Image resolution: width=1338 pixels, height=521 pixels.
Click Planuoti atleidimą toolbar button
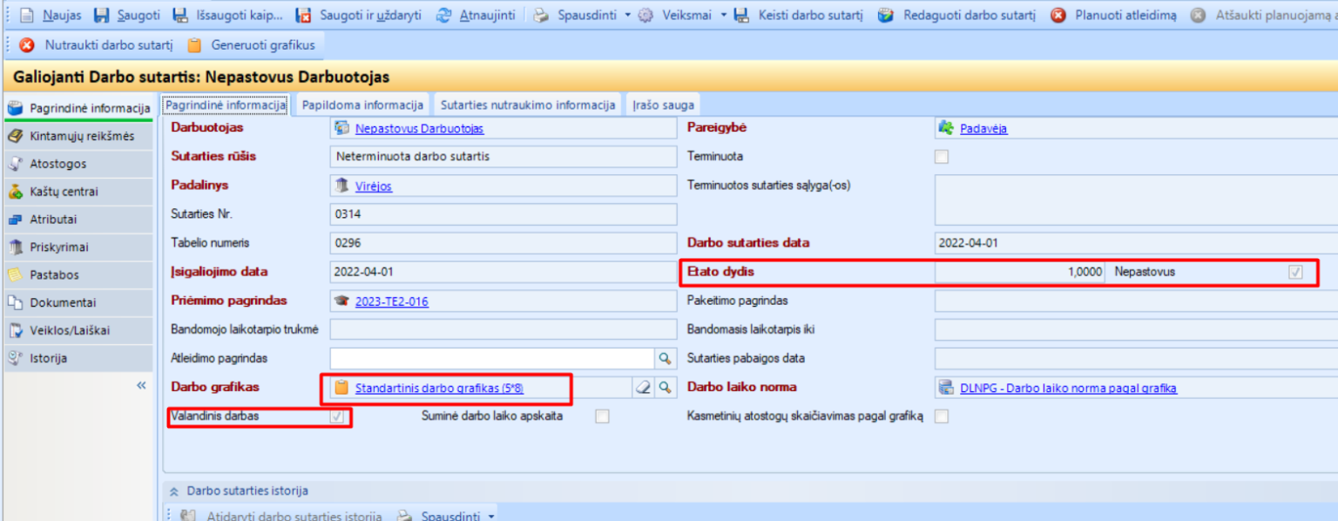tap(1114, 16)
